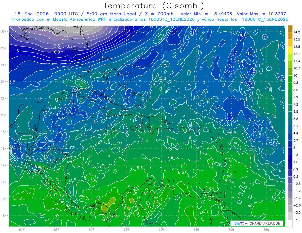Screen dimensions: 302x233
Task: Click the "28N" latitude axis label
Action: tap(4, 48)
